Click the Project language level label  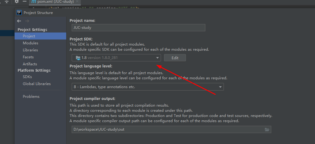coord(91,66)
